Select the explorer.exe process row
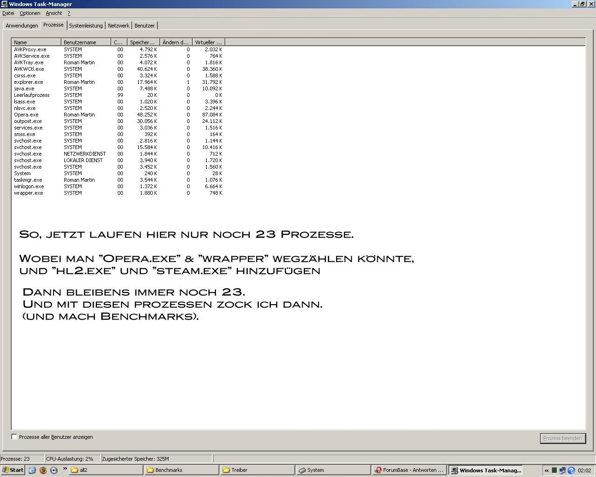This screenshot has width=596, height=477. [118, 82]
